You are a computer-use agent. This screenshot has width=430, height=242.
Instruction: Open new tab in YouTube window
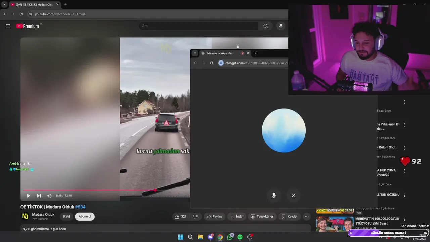[x=65, y=5]
